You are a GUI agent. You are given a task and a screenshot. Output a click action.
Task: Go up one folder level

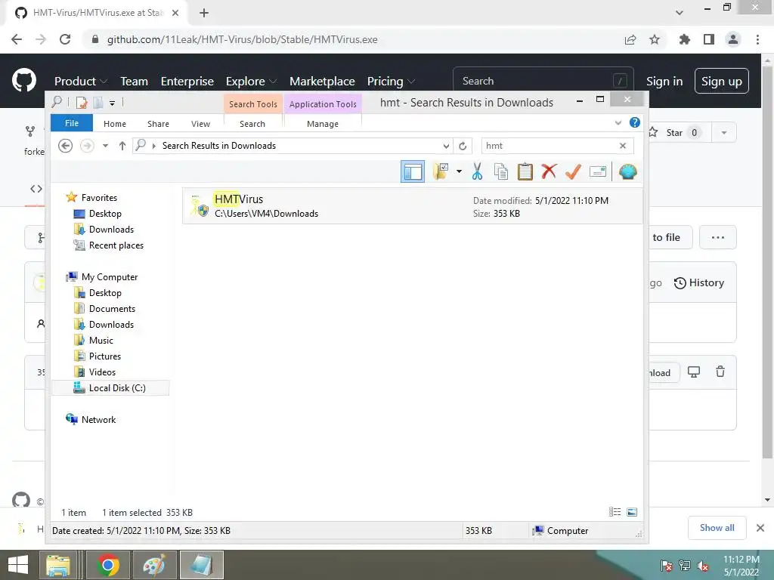point(122,146)
